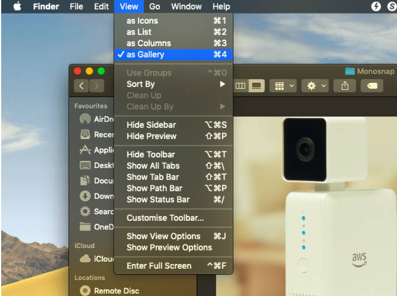The height and width of the screenshot is (296, 397).
Task: Open the Search gear item in sidebar
Action: coord(97,211)
